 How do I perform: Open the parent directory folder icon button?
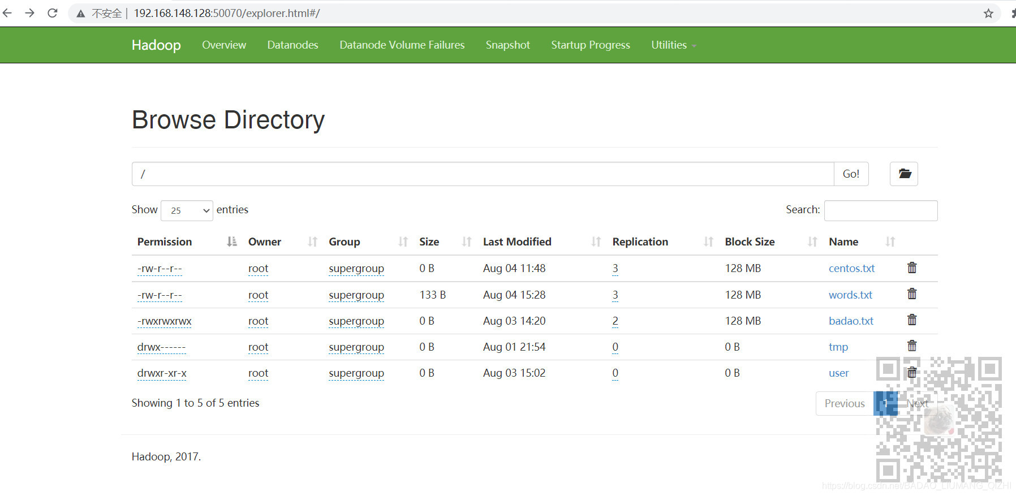pos(904,174)
